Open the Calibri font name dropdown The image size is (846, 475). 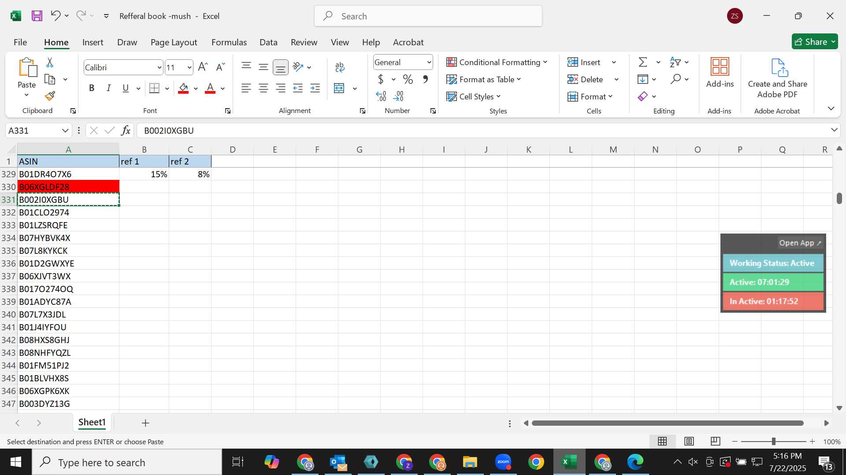click(x=159, y=67)
